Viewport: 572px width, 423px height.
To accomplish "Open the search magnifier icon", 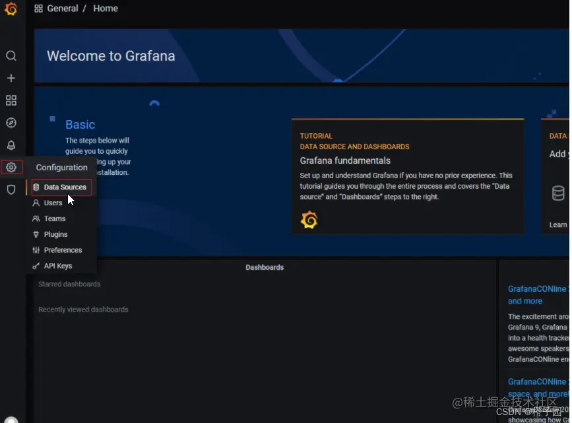I will click(11, 56).
